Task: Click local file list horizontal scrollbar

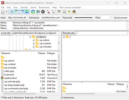Action: pyautogui.click(x=20, y=94)
